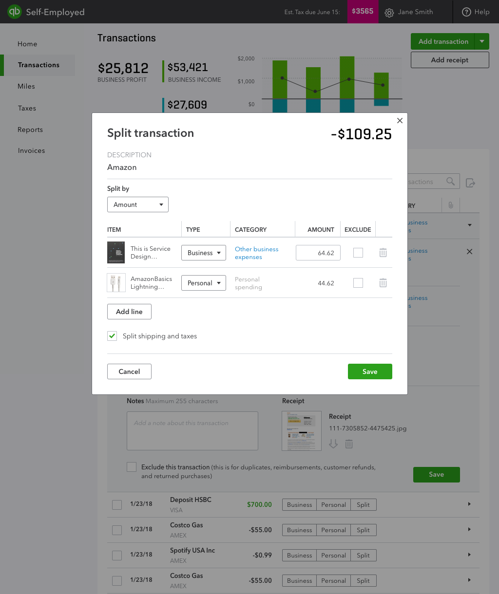Click Add transaction button
The width and height of the screenshot is (499, 594).
pos(443,41)
